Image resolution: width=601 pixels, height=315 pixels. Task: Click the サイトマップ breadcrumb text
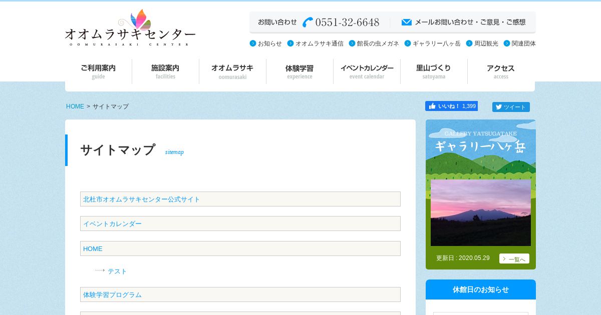click(x=111, y=106)
